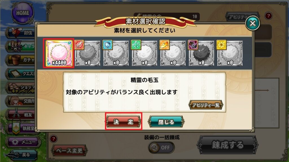The image size is (289, 162).
Task: Select the yellow flower fluffball material
Action: pyautogui.click(x=230, y=53)
